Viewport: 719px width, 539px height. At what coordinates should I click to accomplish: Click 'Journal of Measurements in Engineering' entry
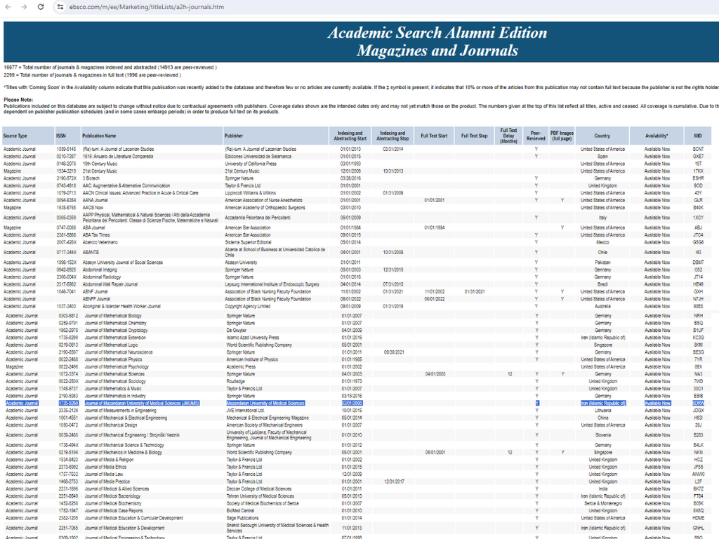click(x=120, y=411)
